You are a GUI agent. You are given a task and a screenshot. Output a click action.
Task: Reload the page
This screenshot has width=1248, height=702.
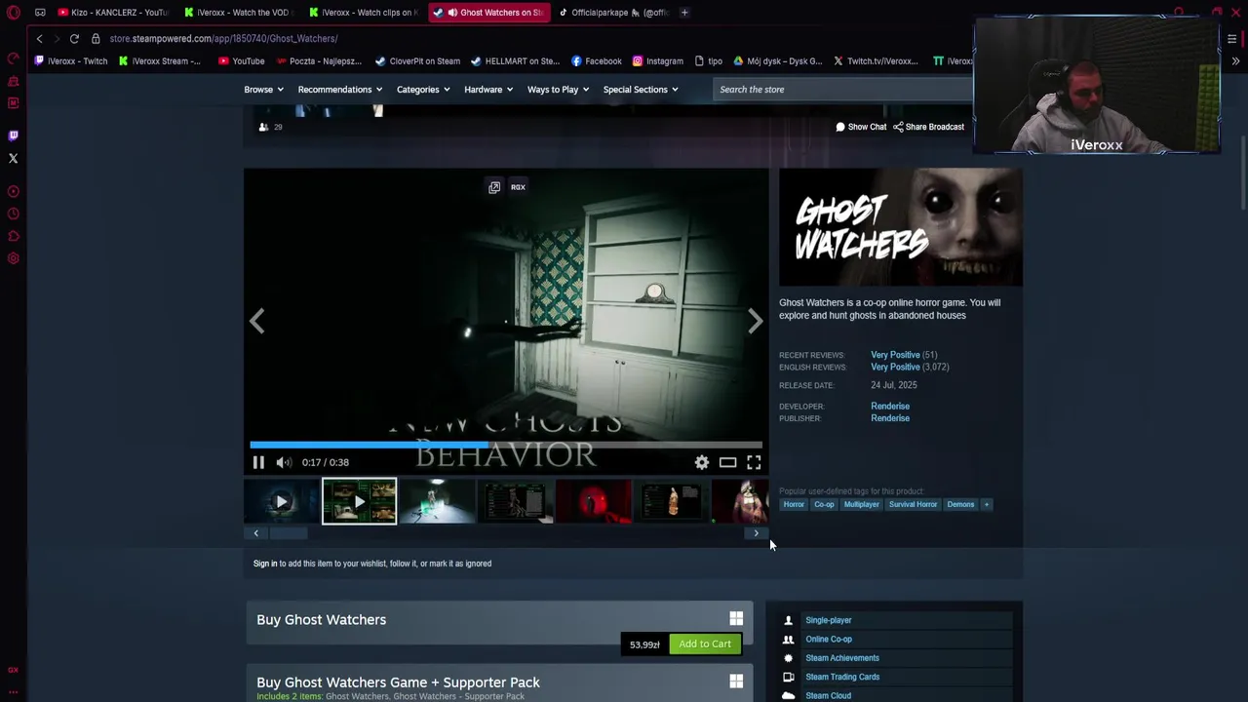point(74,38)
